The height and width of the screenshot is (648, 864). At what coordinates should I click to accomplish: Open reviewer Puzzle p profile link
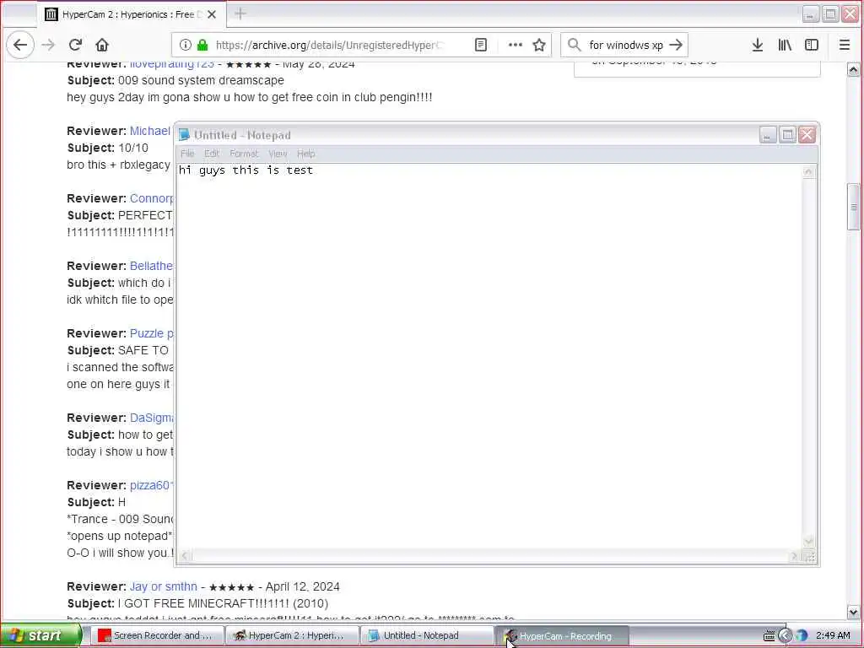coord(152,333)
